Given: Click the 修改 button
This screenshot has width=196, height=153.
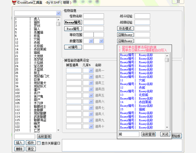Looking at the screenshot, I should click(31, 143).
